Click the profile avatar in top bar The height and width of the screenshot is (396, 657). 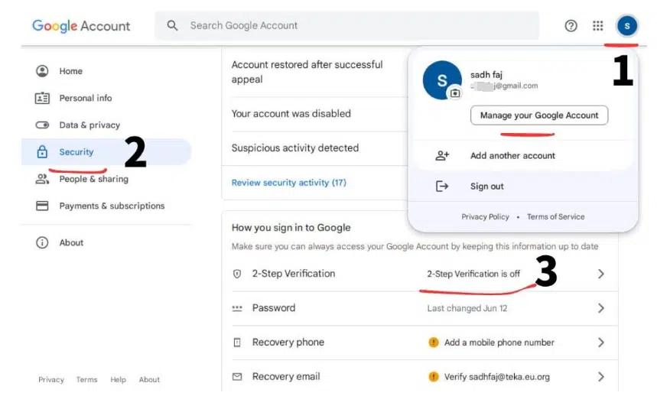point(627,26)
